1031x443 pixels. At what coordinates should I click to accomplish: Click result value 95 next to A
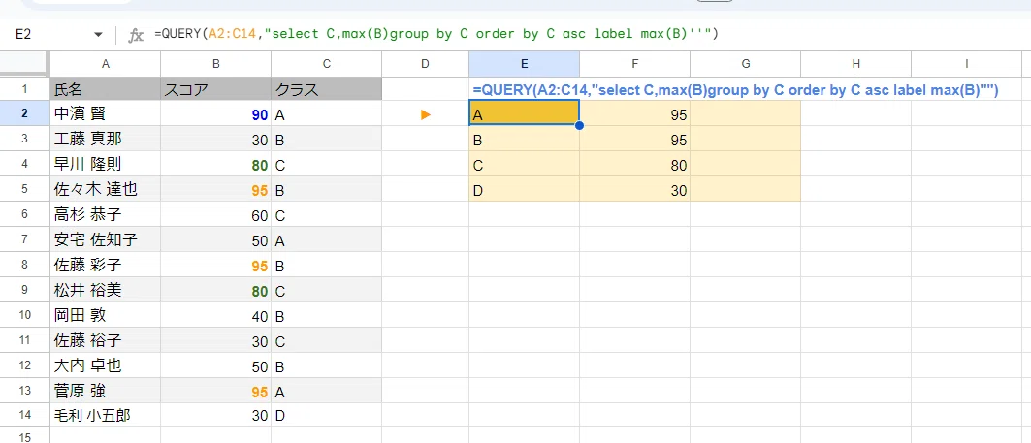(x=634, y=114)
